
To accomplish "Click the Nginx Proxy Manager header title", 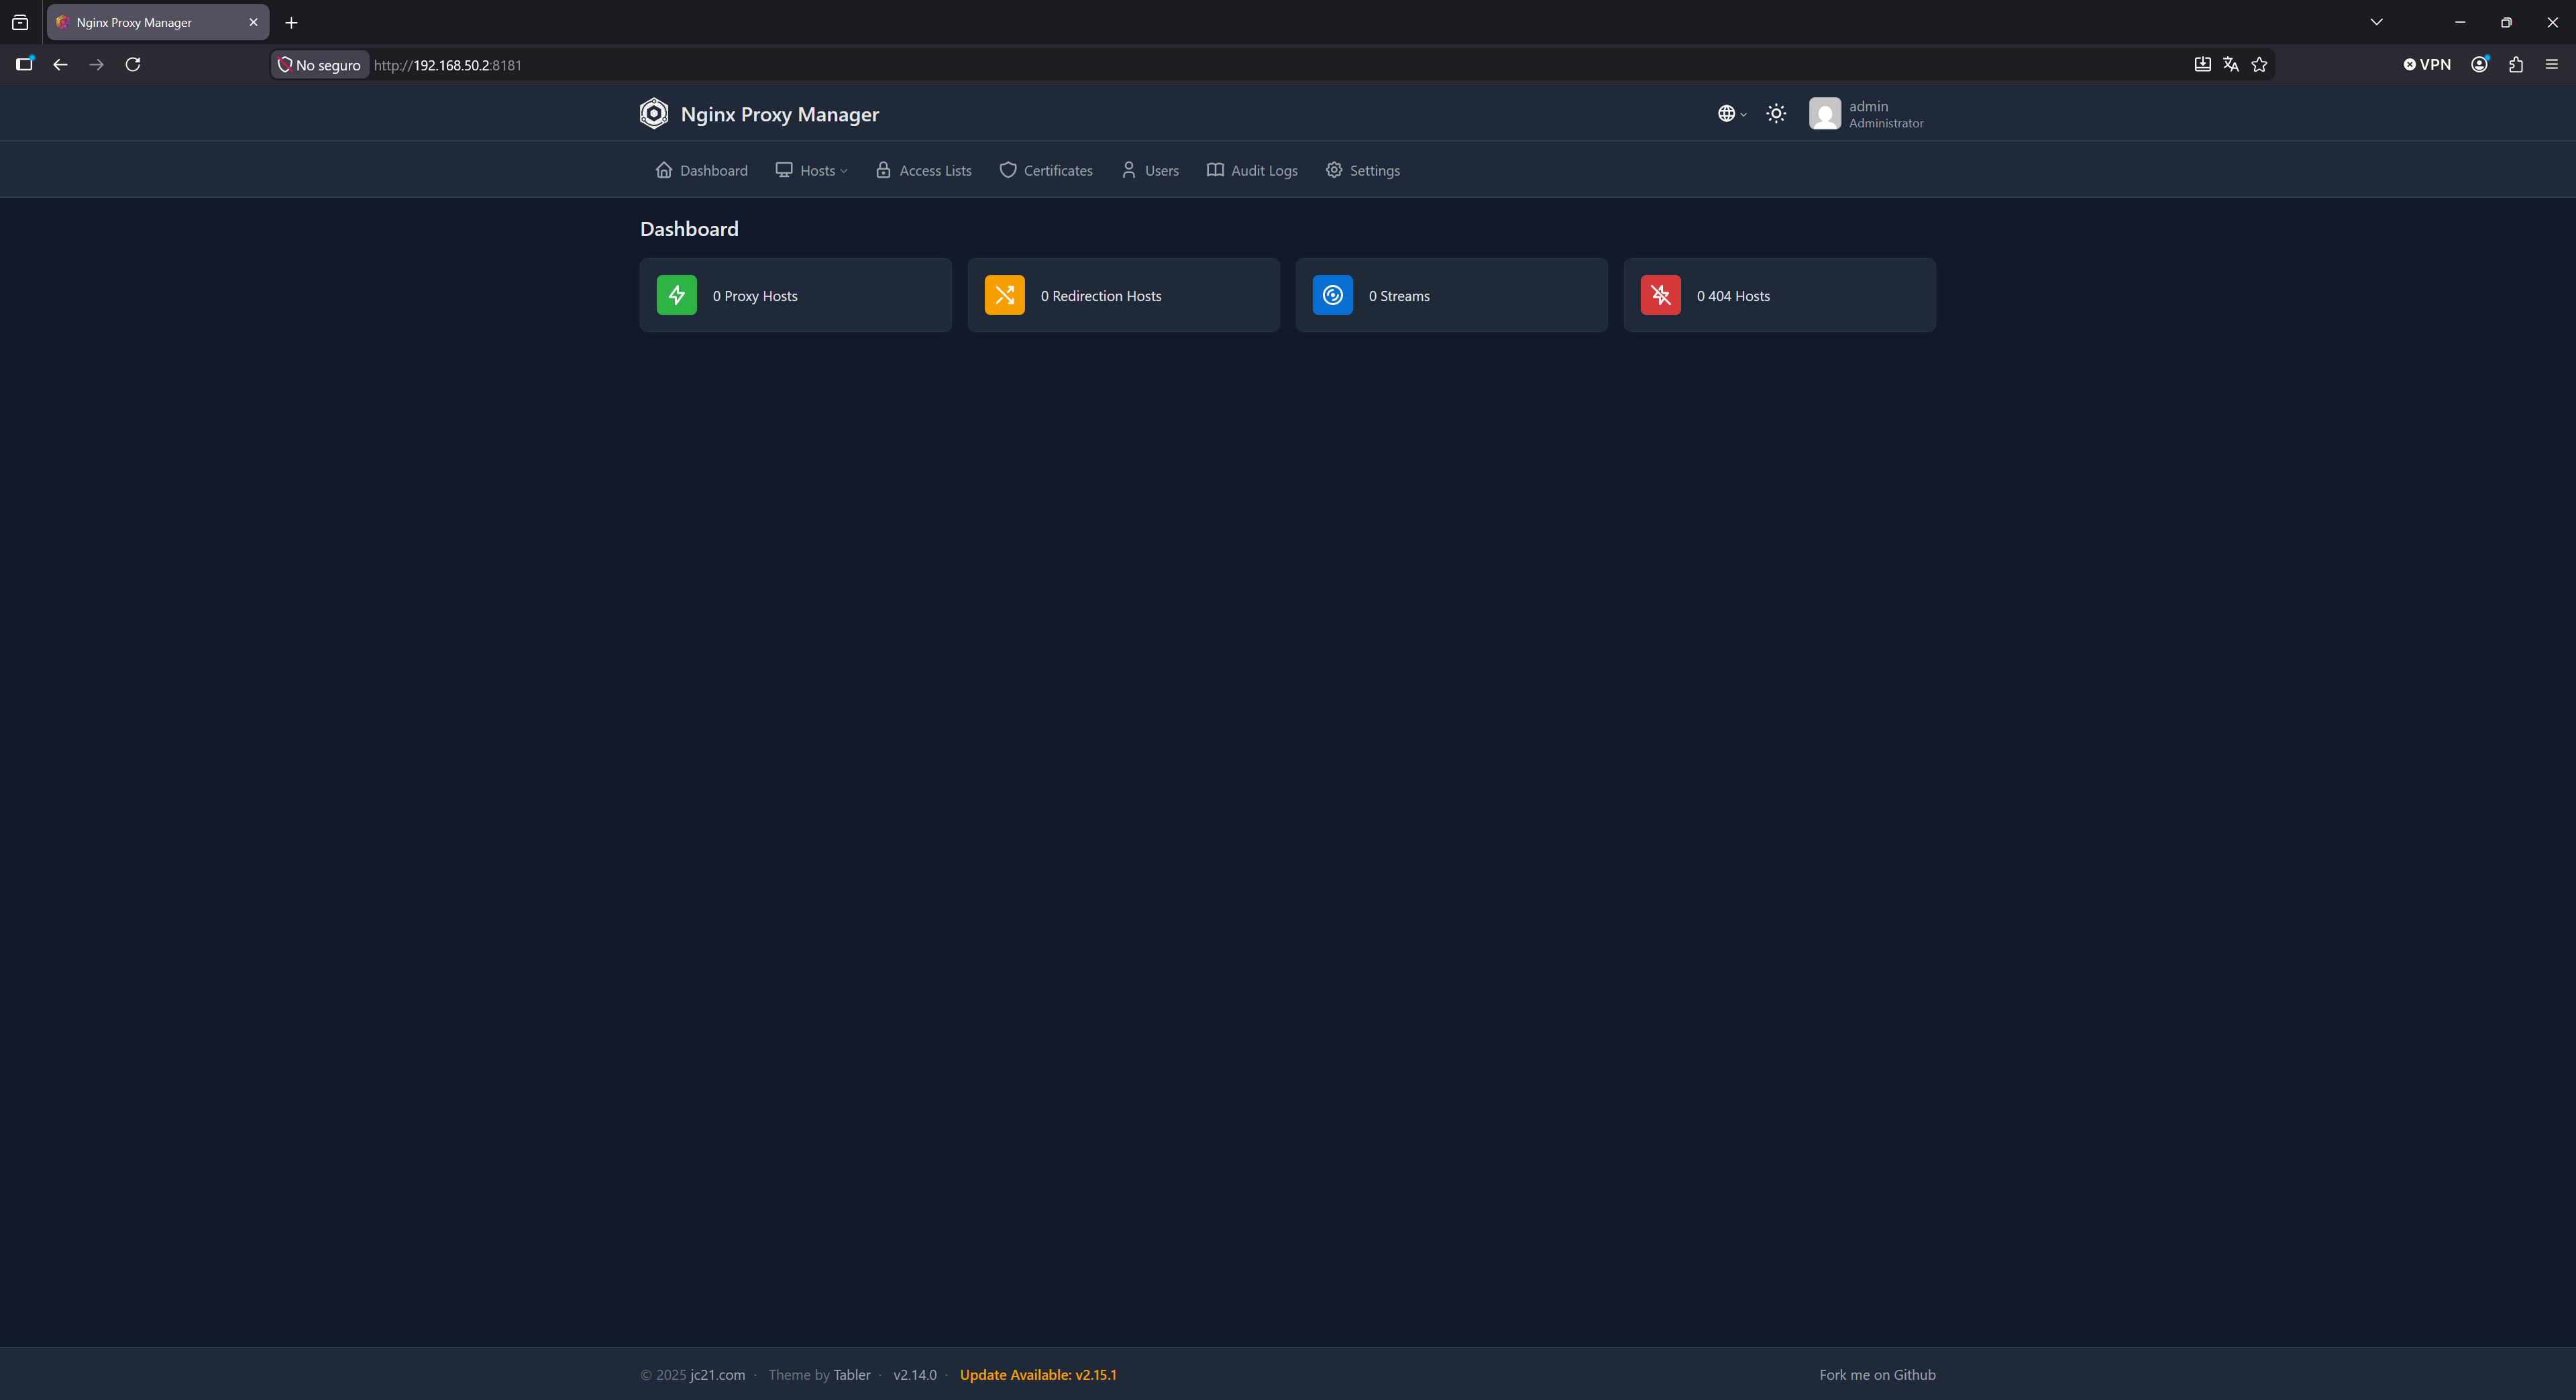I will pyautogui.click(x=780, y=114).
